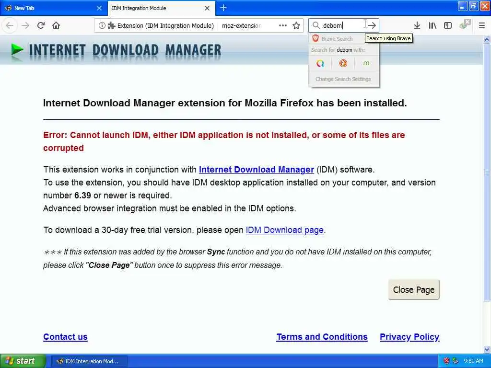This screenshot has height=368, width=491.
Task: Toggle the sidebar view icon
Action: [x=448, y=25]
